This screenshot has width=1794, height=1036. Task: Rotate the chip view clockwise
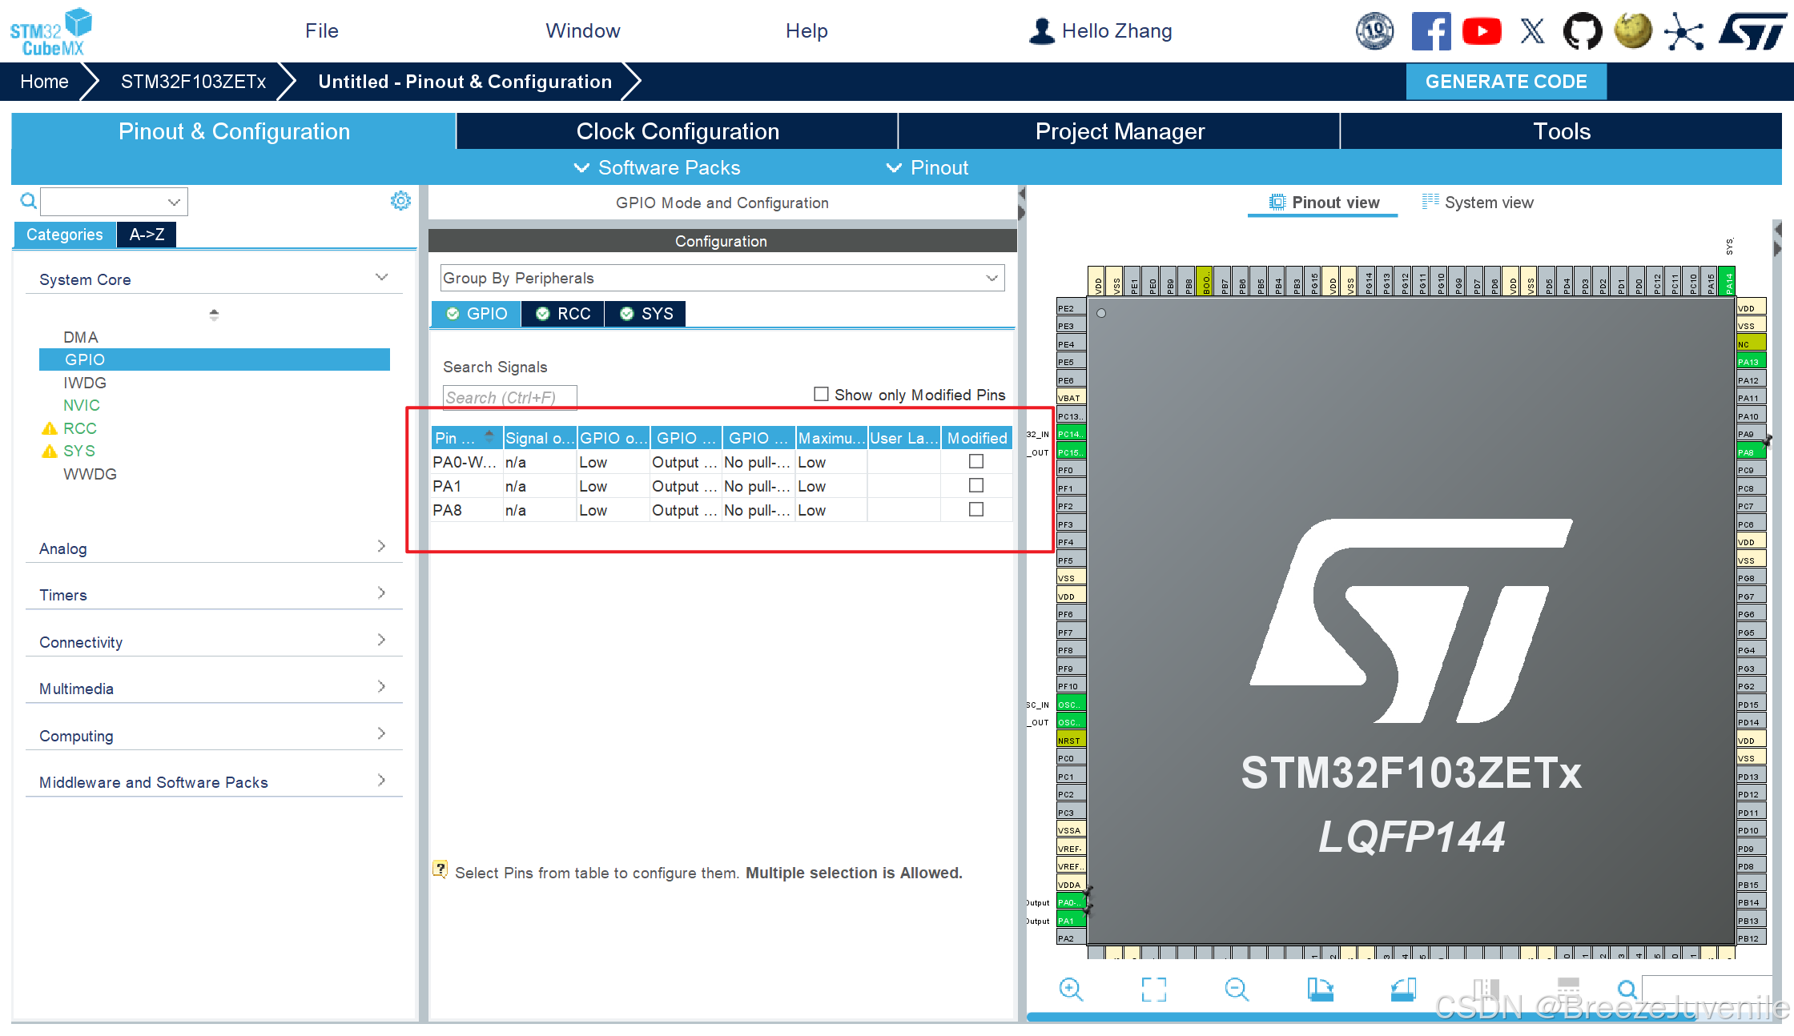(1320, 990)
